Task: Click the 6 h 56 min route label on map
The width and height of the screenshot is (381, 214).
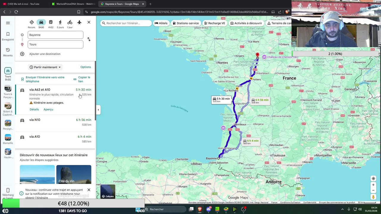Action: [x=260, y=101]
